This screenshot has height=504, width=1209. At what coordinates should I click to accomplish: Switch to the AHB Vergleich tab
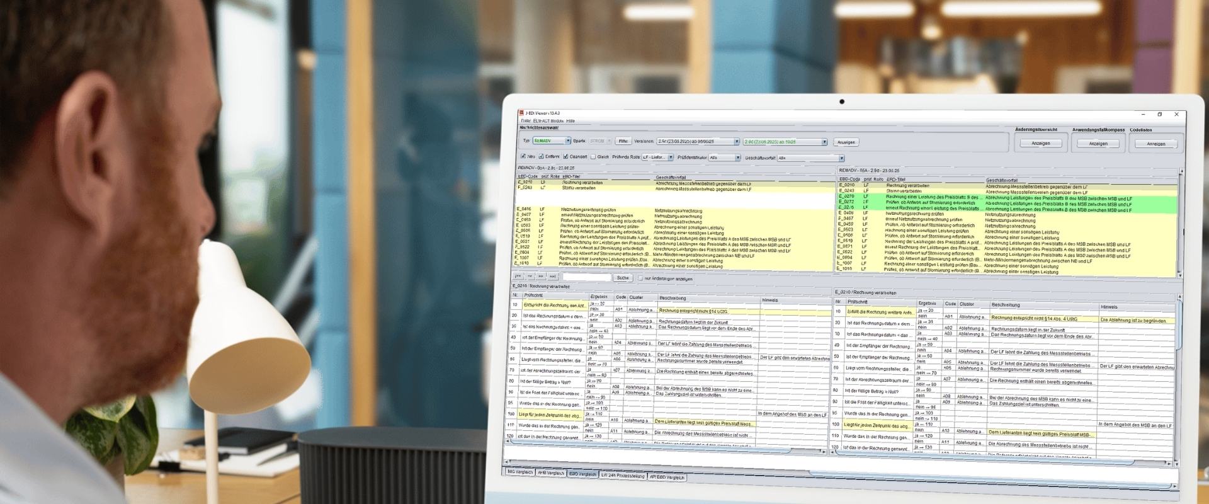[550, 472]
